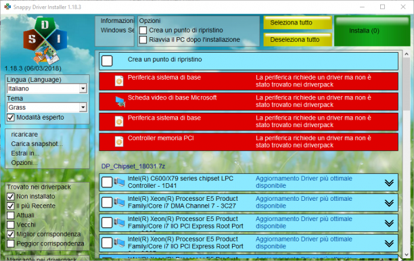The height and width of the screenshot is (261, 414).
Task: Uncheck the Miglior corrispondenza filter
Action: (11, 234)
